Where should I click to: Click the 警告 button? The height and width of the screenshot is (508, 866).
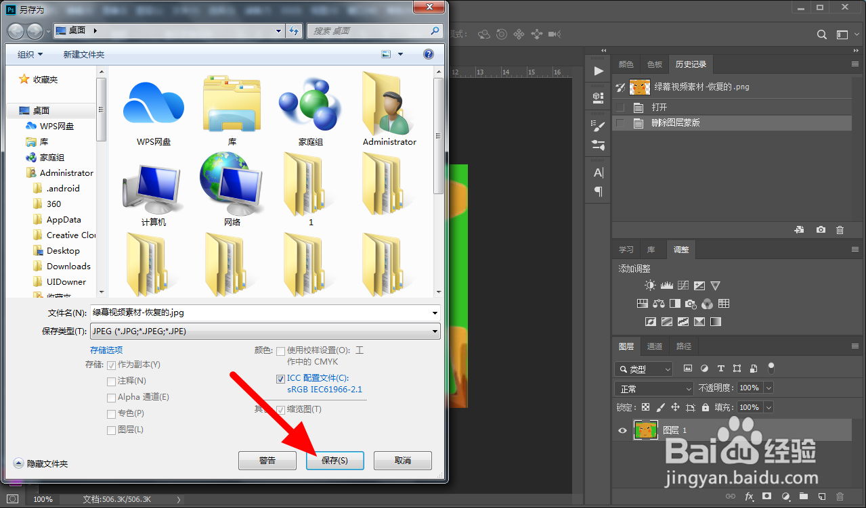pyautogui.click(x=267, y=461)
